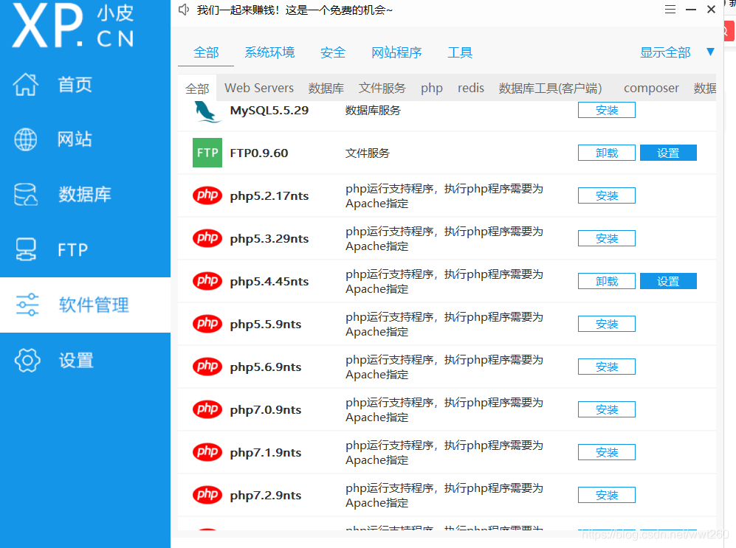The width and height of the screenshot is (736, 548).
Task: Install php5.3.29nts
Action: pos(607,238)
